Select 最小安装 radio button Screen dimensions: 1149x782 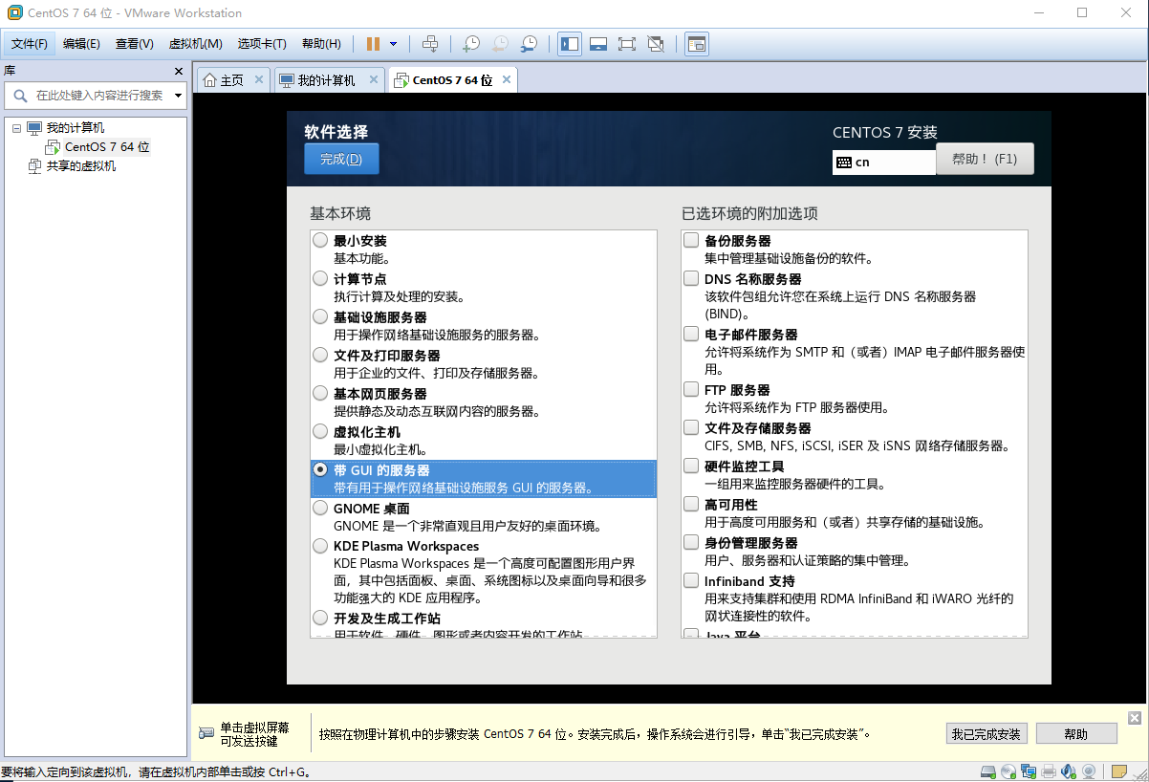click(321, 242)
